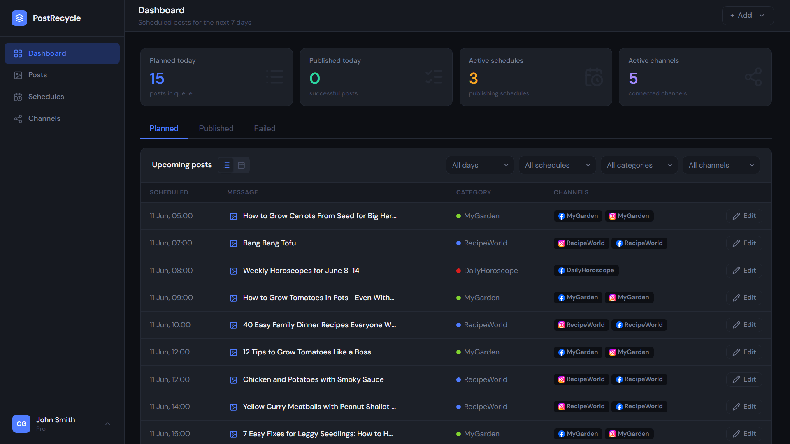790x444 pixels.
Task: Edit the Bang Bang Tofu post
Action: [x=744, y=243]
